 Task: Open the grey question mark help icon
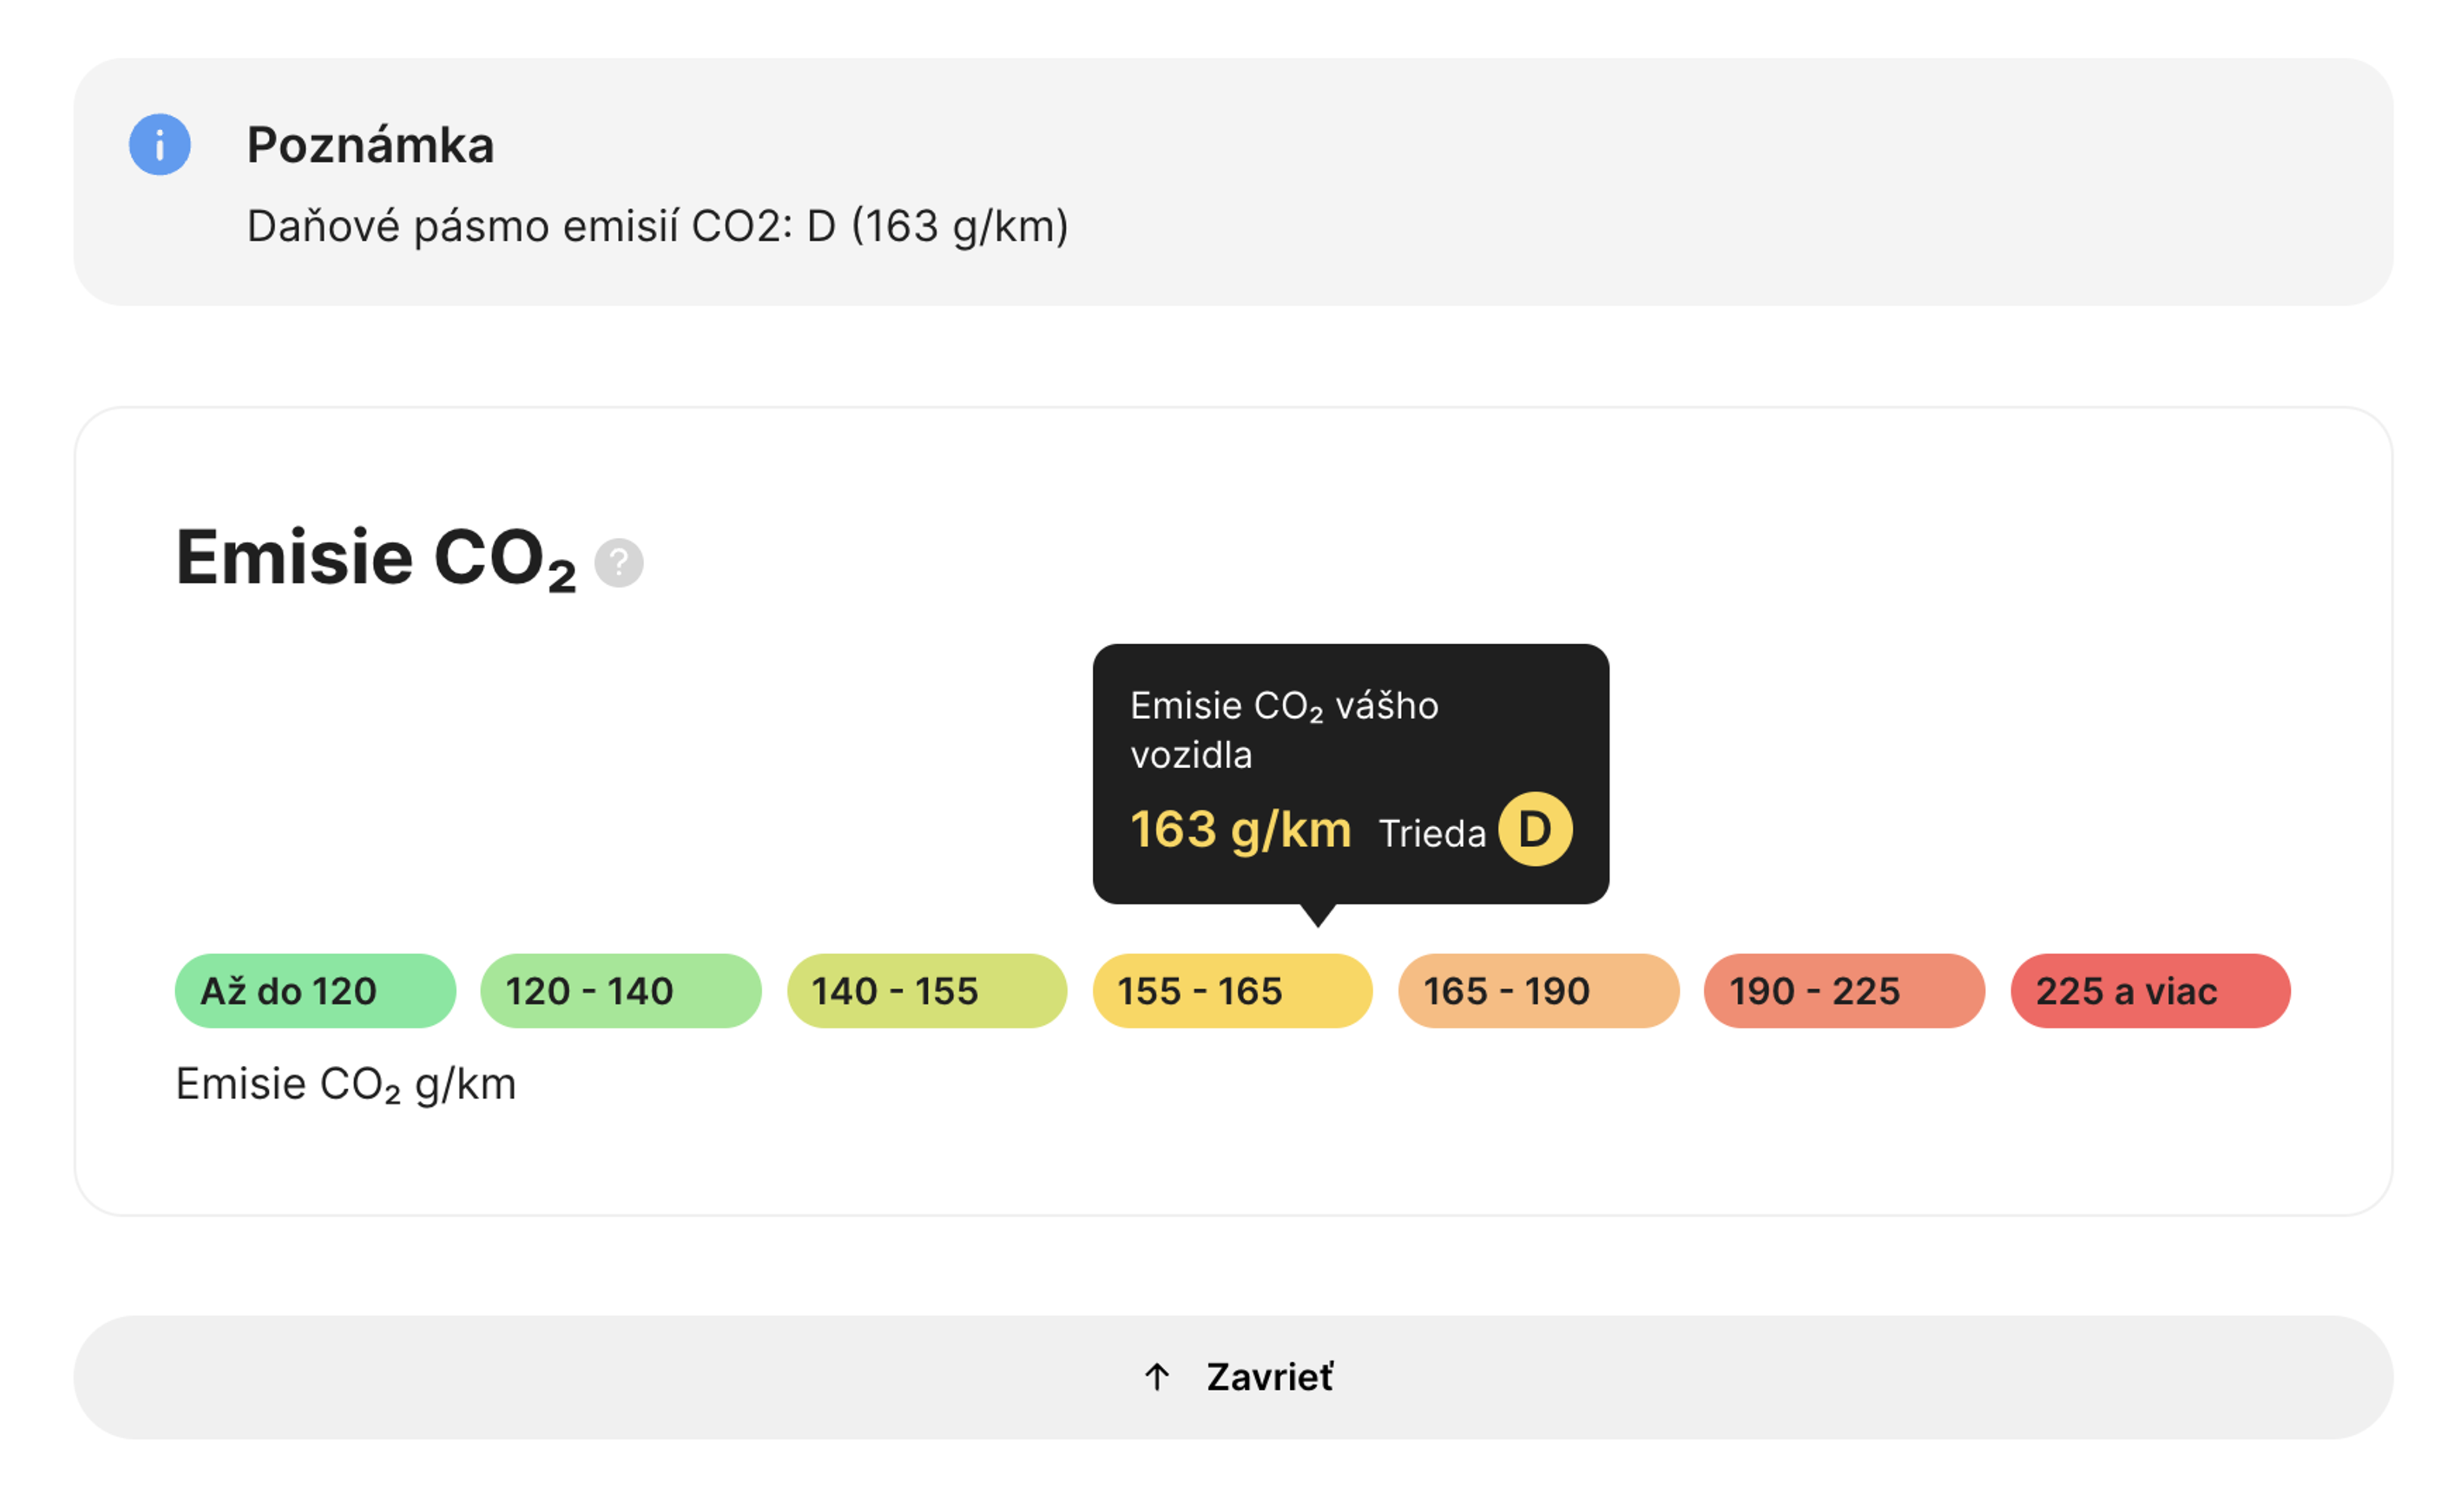tap(619, 563)
